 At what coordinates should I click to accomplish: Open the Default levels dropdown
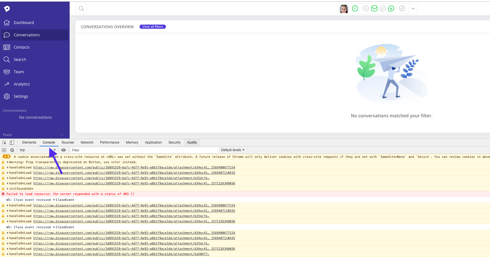click(x=233, y=150)
